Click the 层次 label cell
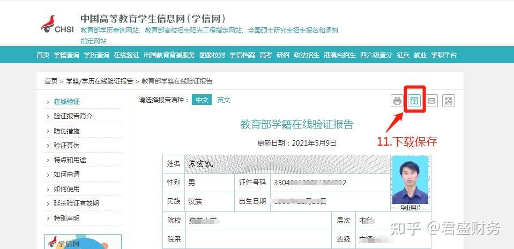This screenshot has height=249, width=514. pyautogui.click(x=344, y=221)
